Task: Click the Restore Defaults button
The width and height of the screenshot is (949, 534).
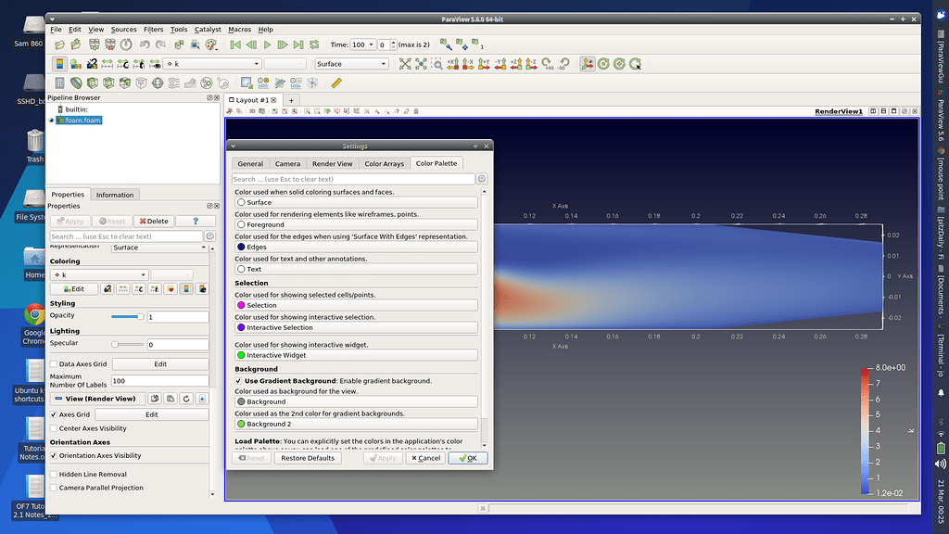Action: 308,458
